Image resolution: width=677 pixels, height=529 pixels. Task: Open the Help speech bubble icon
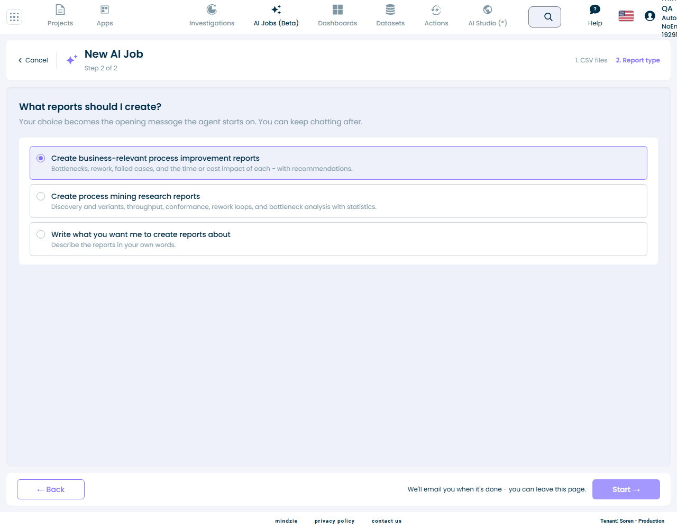click(595, 10)
